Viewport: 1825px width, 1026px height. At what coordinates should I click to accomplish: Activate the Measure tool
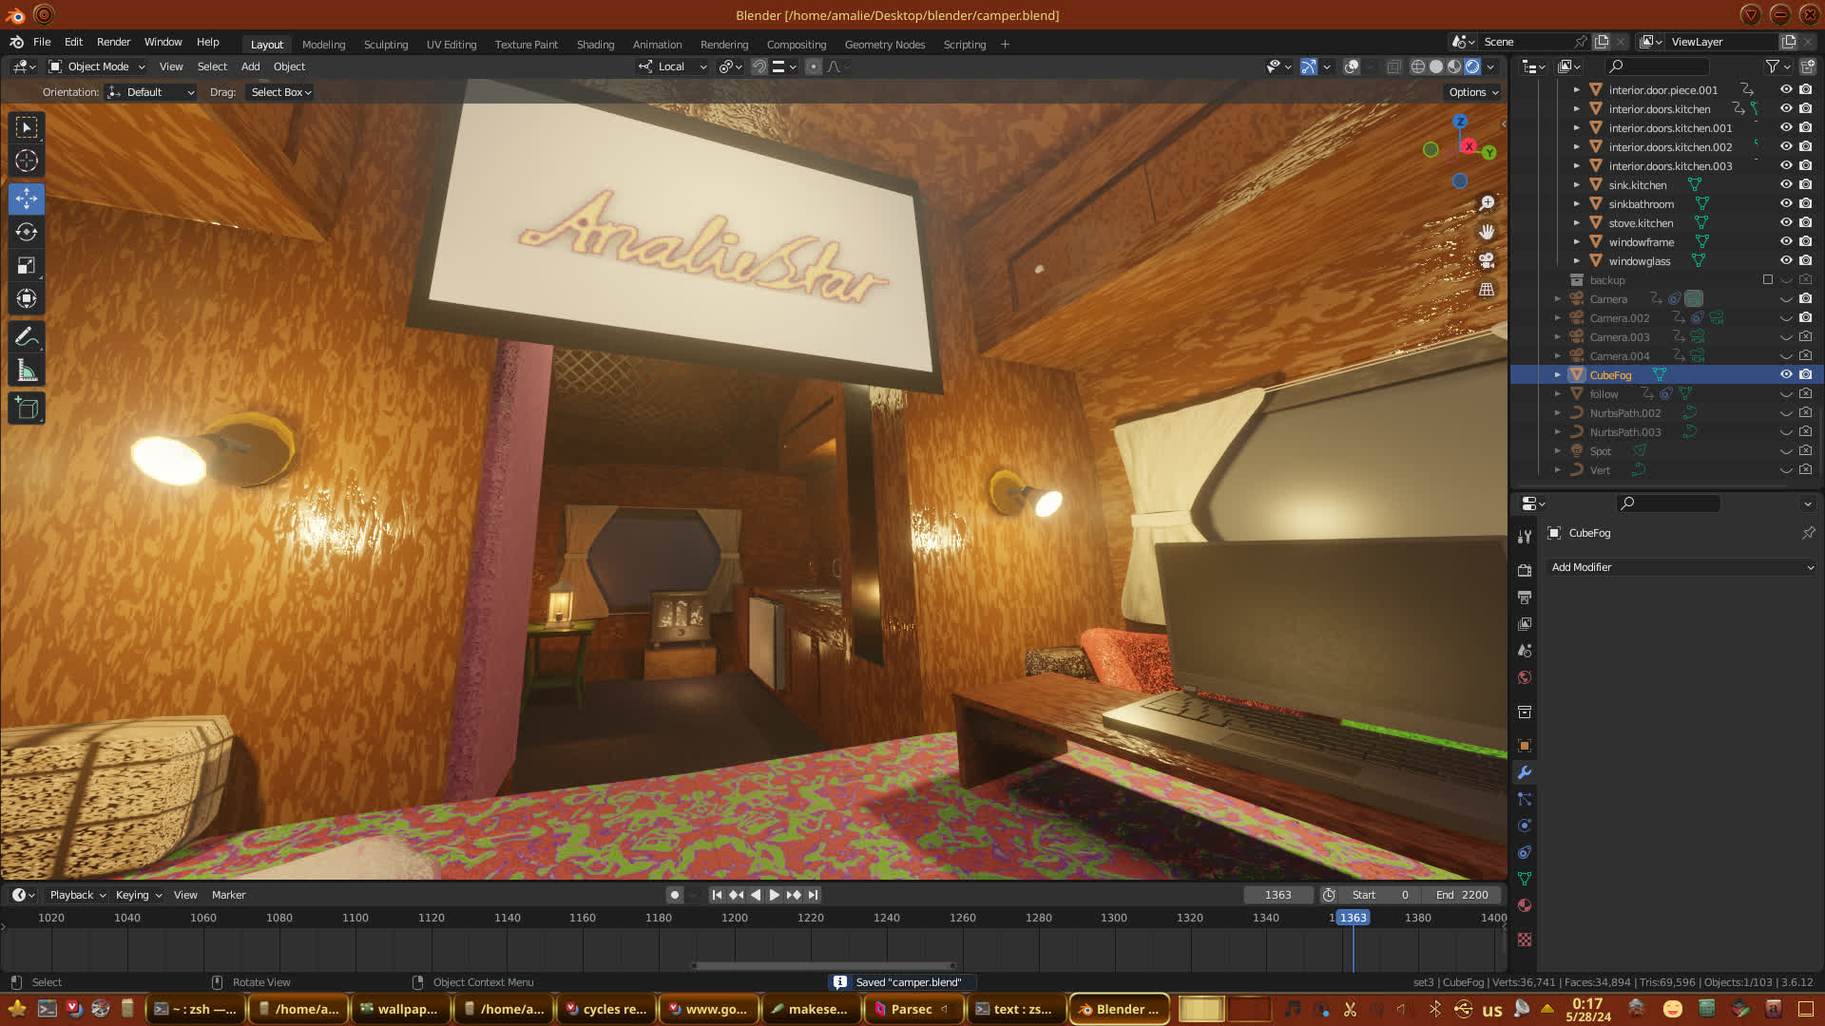coord(27,371)
